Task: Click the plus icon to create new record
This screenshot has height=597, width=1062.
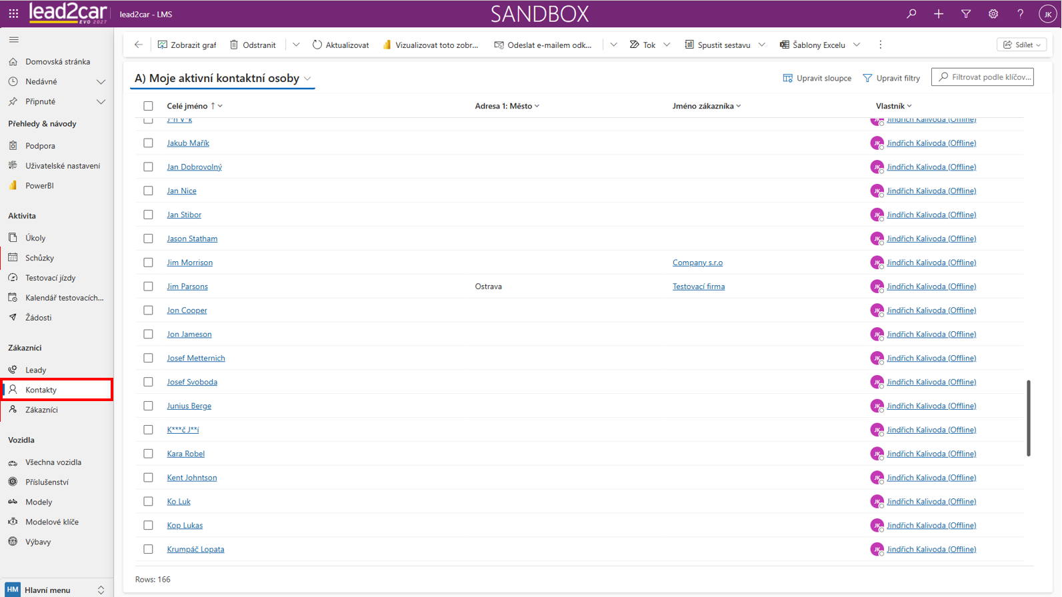Action: point(939,14)
